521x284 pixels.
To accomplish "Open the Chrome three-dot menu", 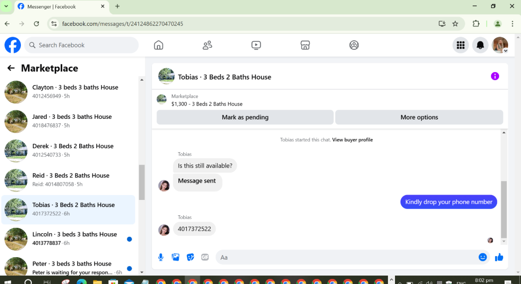I will tap(513, 23).
